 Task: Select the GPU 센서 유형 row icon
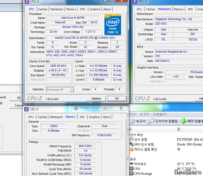point(132,144)
